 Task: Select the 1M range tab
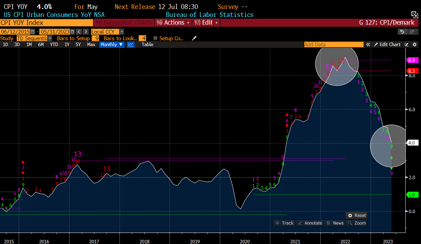click(x=29, y=44)
